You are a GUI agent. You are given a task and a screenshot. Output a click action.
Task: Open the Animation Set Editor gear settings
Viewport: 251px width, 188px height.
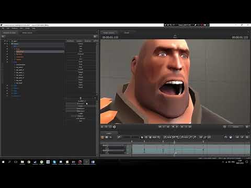[95, 37]
